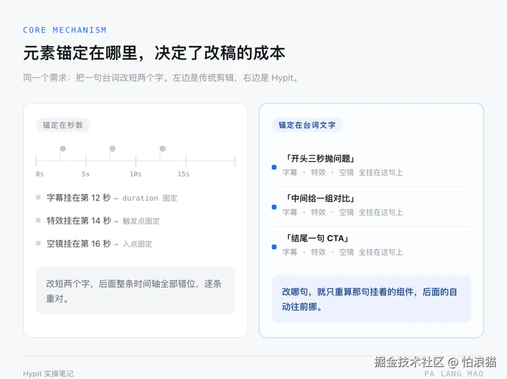The height and width of the screenshot is (379, 507).
Task: Click the gray bullet beside 空镜挂在第 16 秒
Action: click(x=38, y=243)
